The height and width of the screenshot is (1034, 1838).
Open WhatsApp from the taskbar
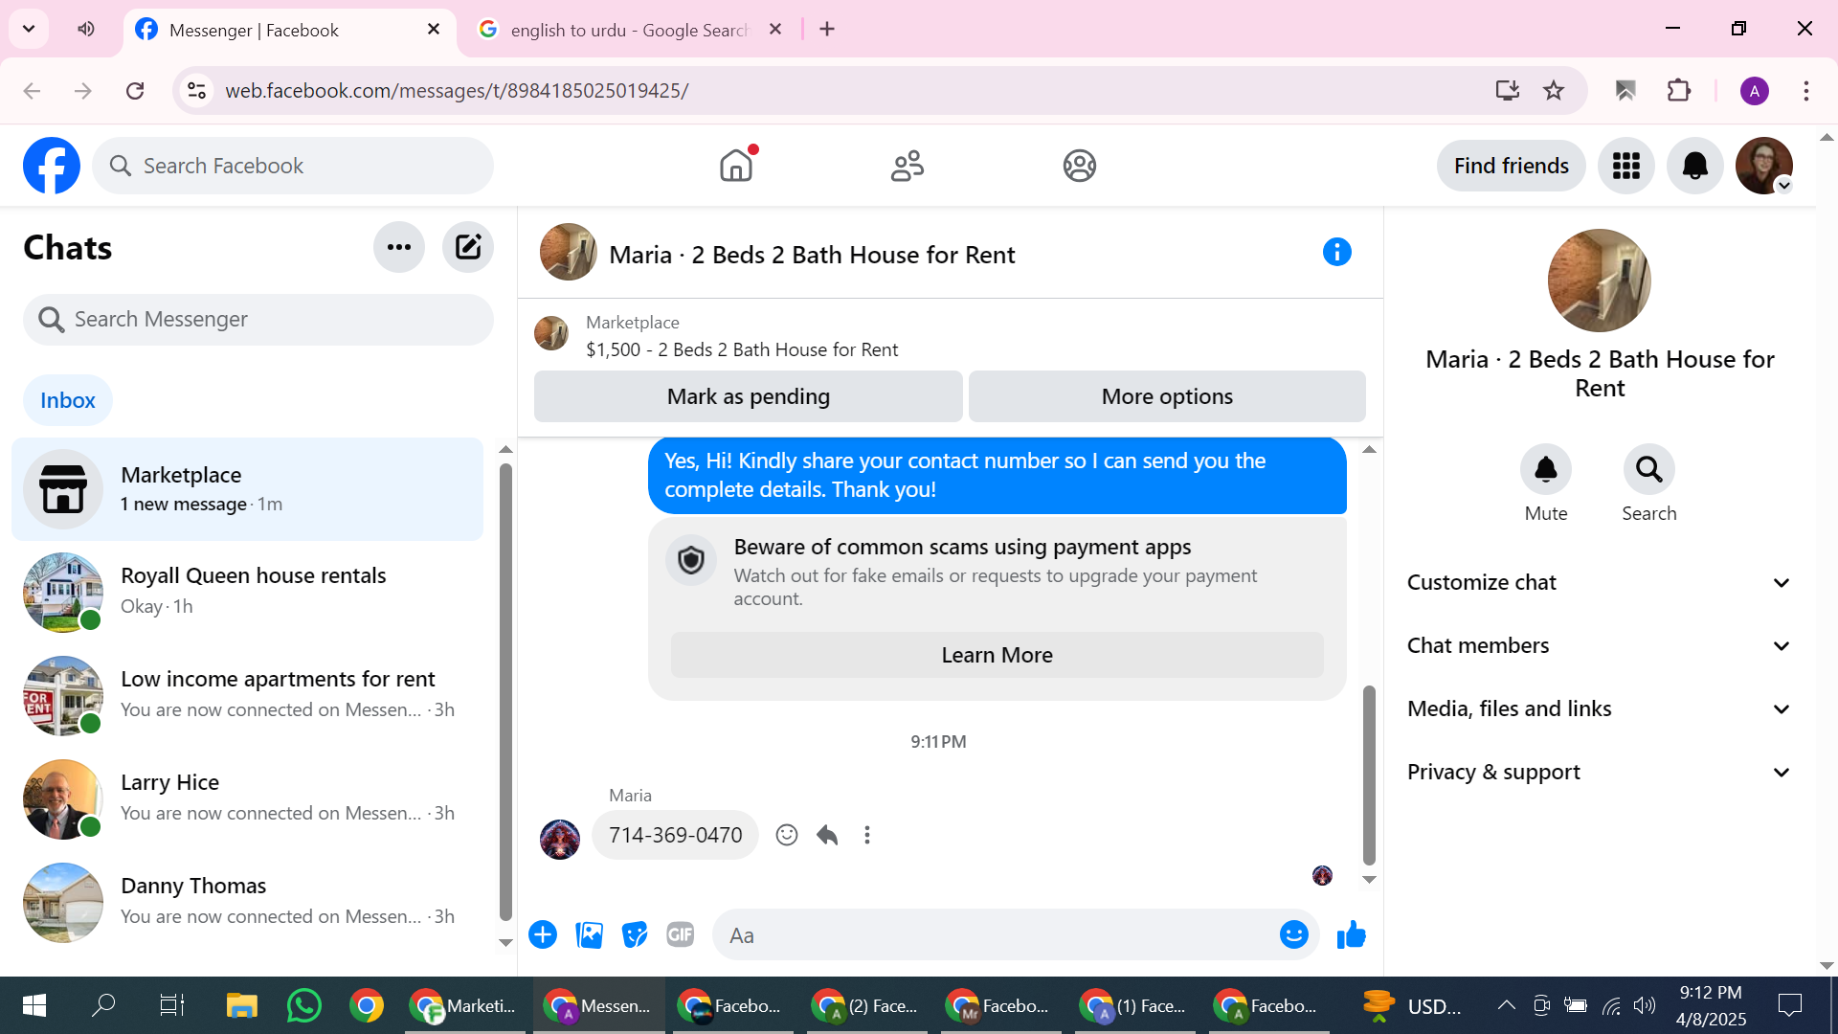click(303, 1005)
